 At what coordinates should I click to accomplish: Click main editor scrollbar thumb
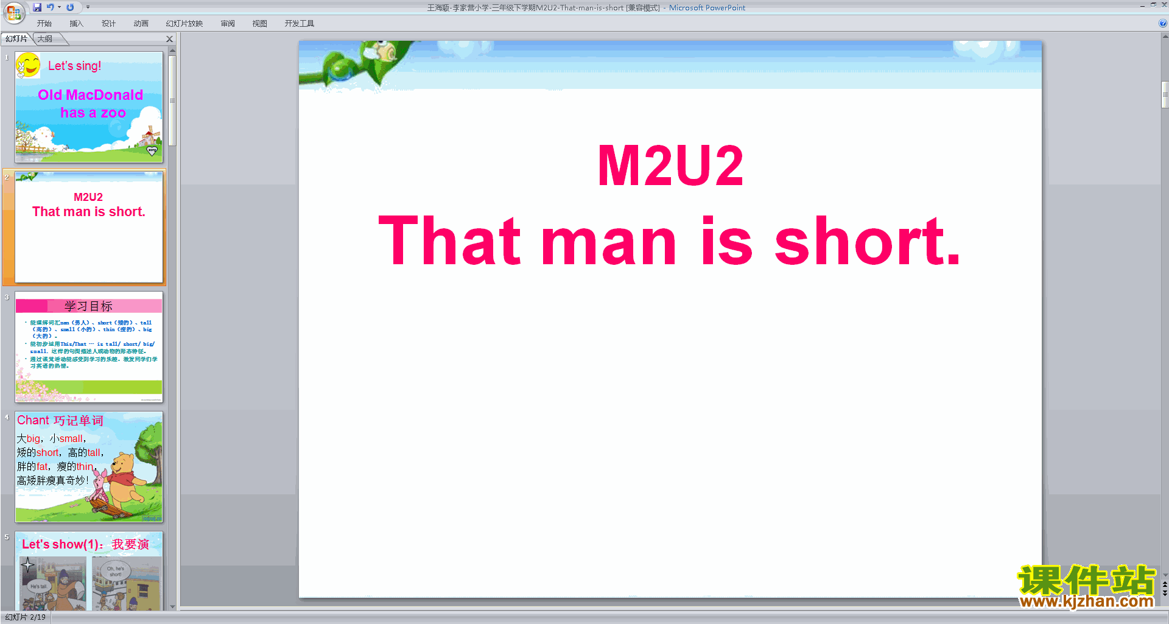tap(1165, 94)
